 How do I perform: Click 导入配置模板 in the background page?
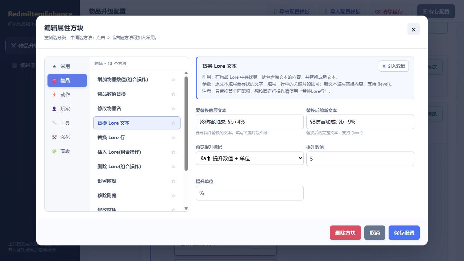pyautogui.click(x=342, y=12)
